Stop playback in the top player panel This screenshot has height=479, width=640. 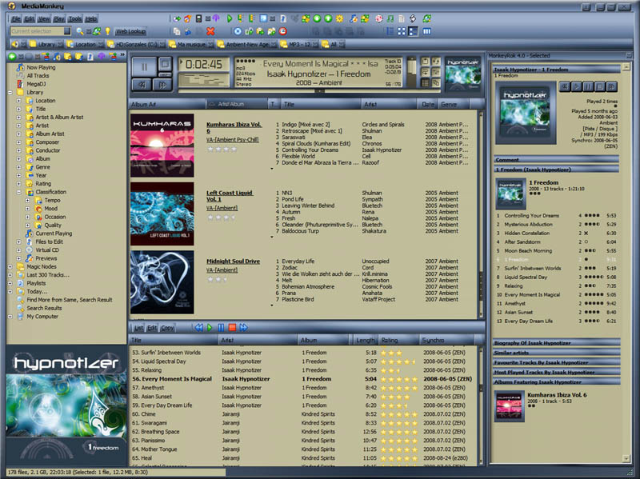click(x=165, y=64)
